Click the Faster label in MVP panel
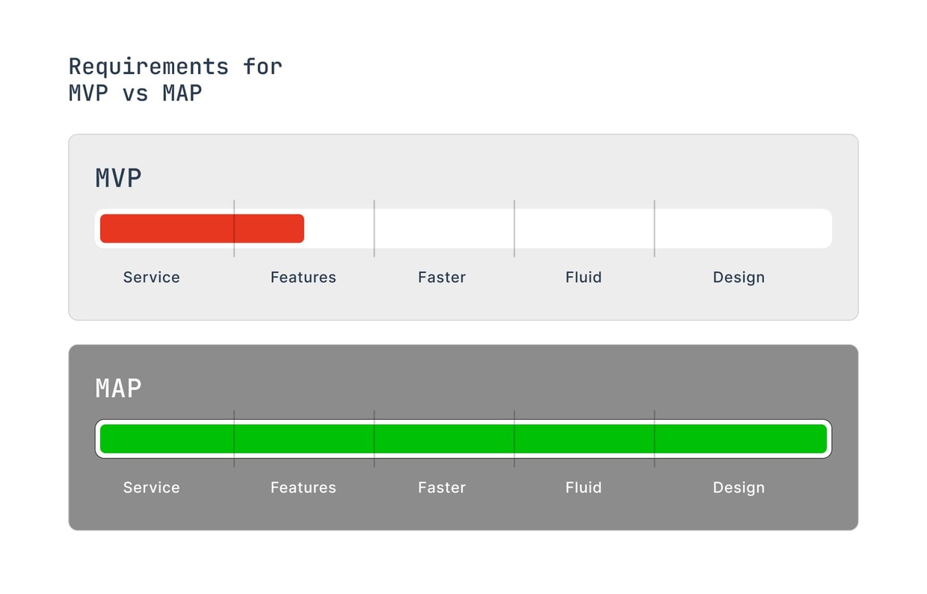927x594 pixels. pyautogui.click(x=442, y=278)
